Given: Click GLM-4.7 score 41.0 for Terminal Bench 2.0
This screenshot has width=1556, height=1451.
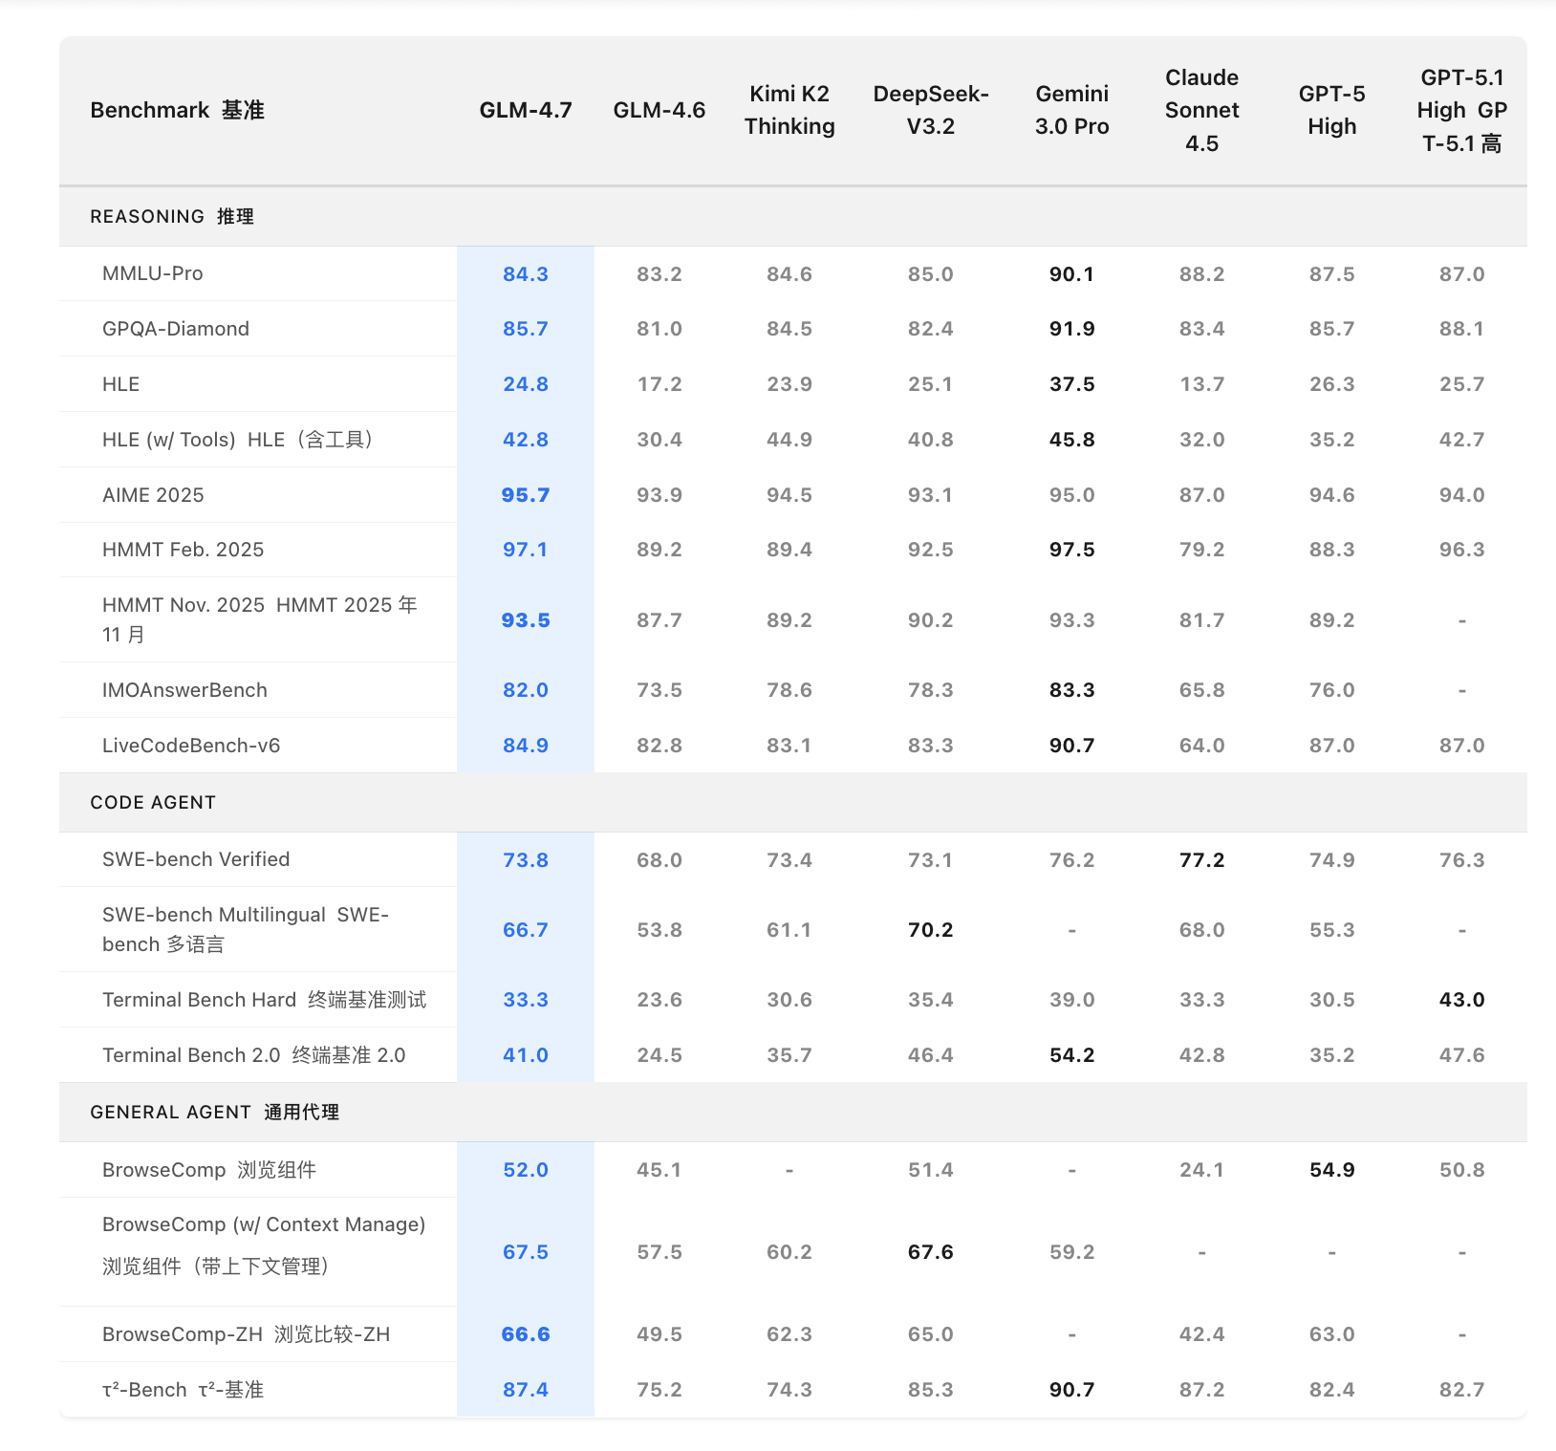Looking at the screenshot, I should pyautogui.click(x=526, y=1055).
